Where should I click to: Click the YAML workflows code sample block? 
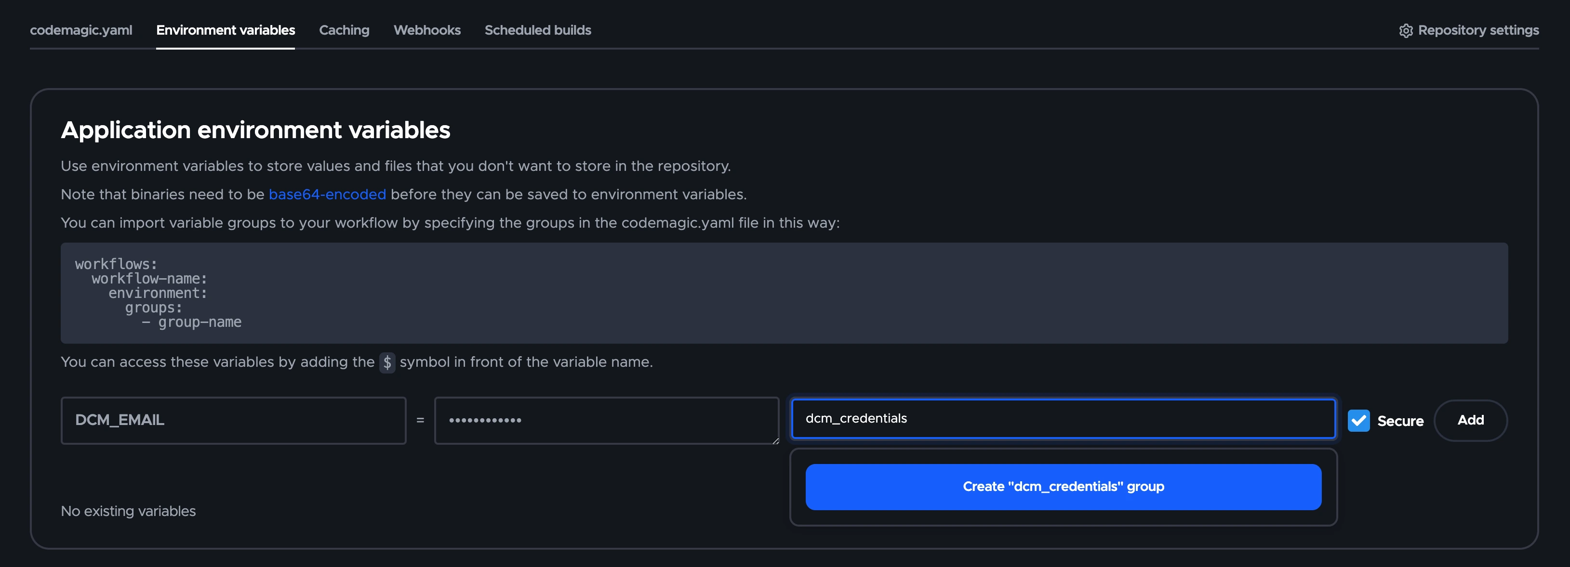(x=784, y=293)
